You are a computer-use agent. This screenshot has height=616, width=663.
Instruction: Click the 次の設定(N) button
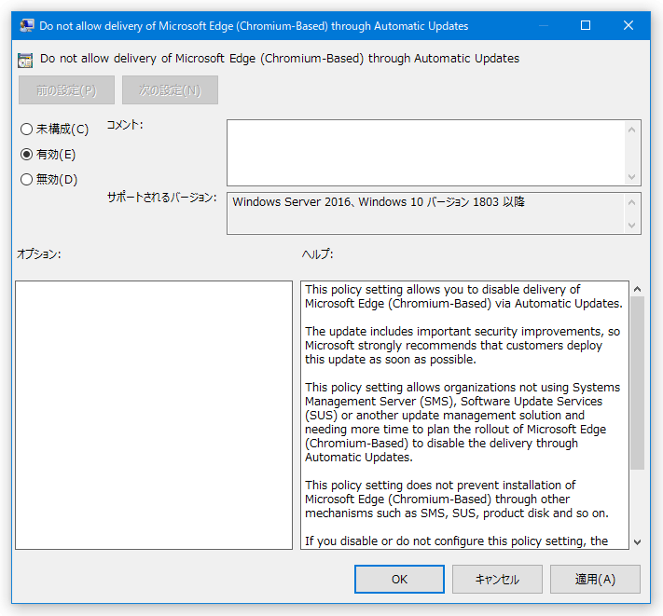170,90
